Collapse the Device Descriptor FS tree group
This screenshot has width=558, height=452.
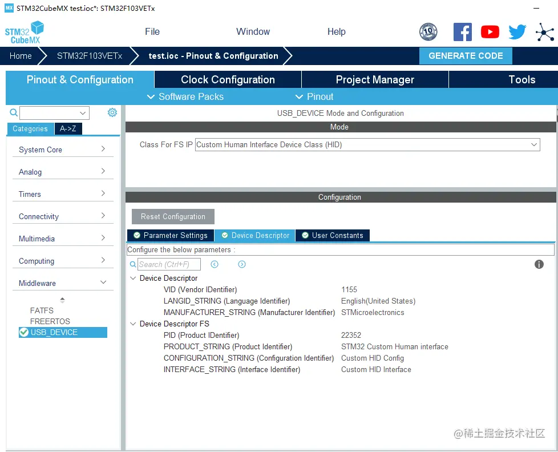pyautogui.click(x=133, y=324)
